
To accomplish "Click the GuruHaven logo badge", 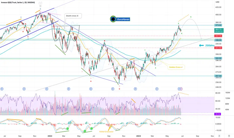I will click(x=120, y=19).
